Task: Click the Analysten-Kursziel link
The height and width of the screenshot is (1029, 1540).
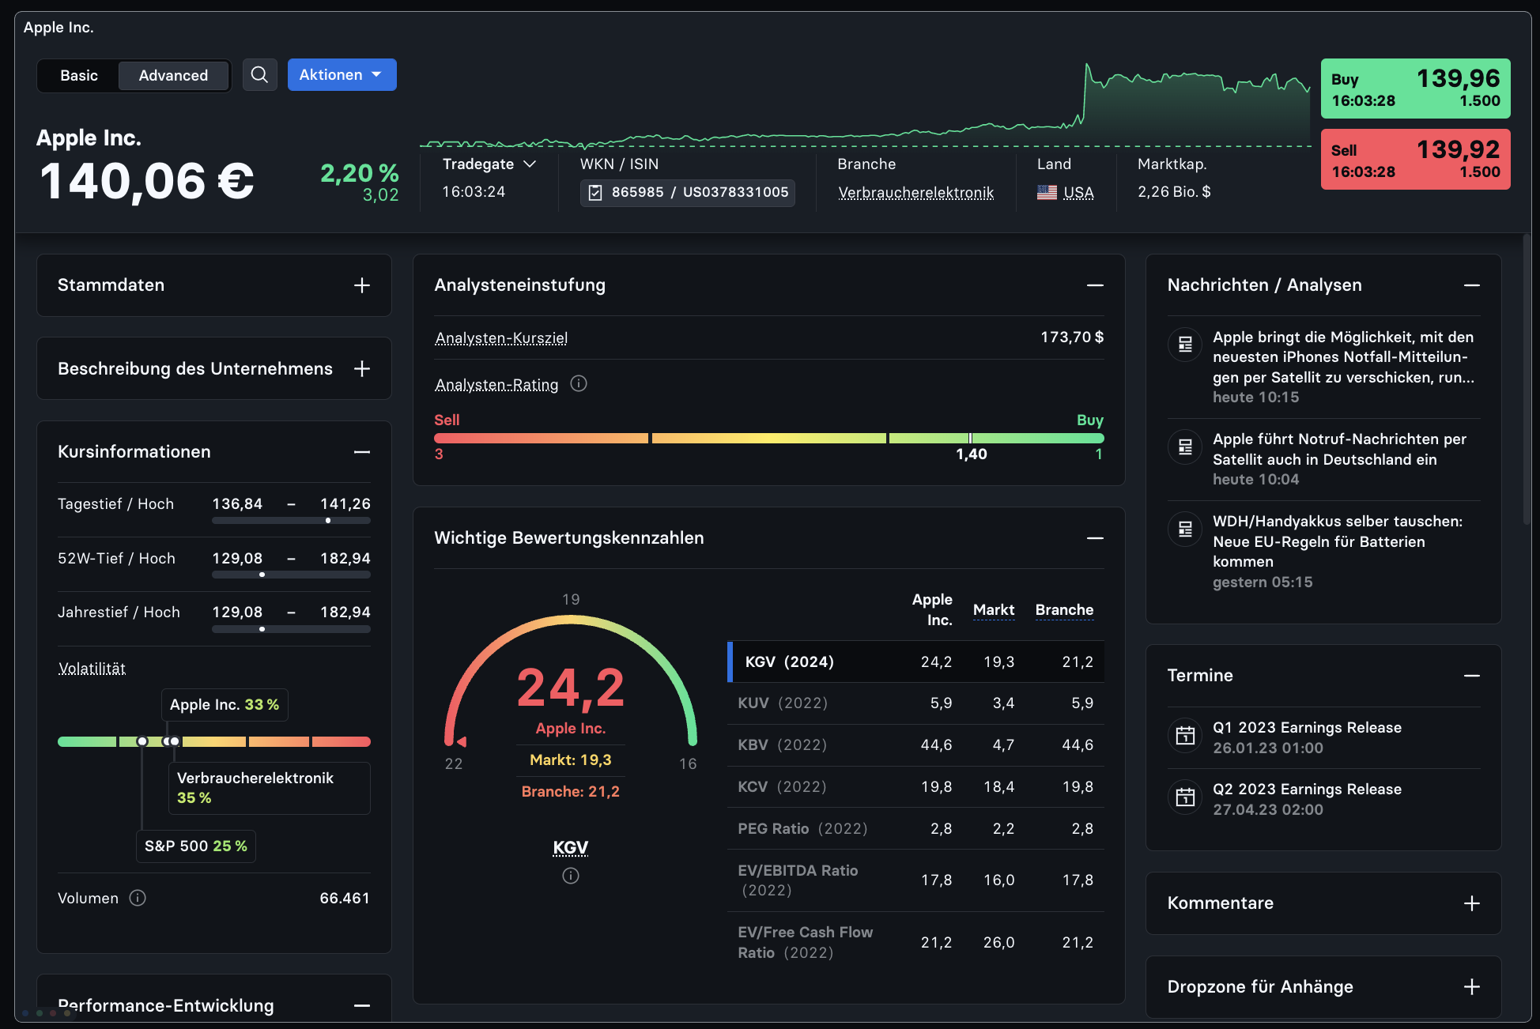Action: click(x=501, y=337)
